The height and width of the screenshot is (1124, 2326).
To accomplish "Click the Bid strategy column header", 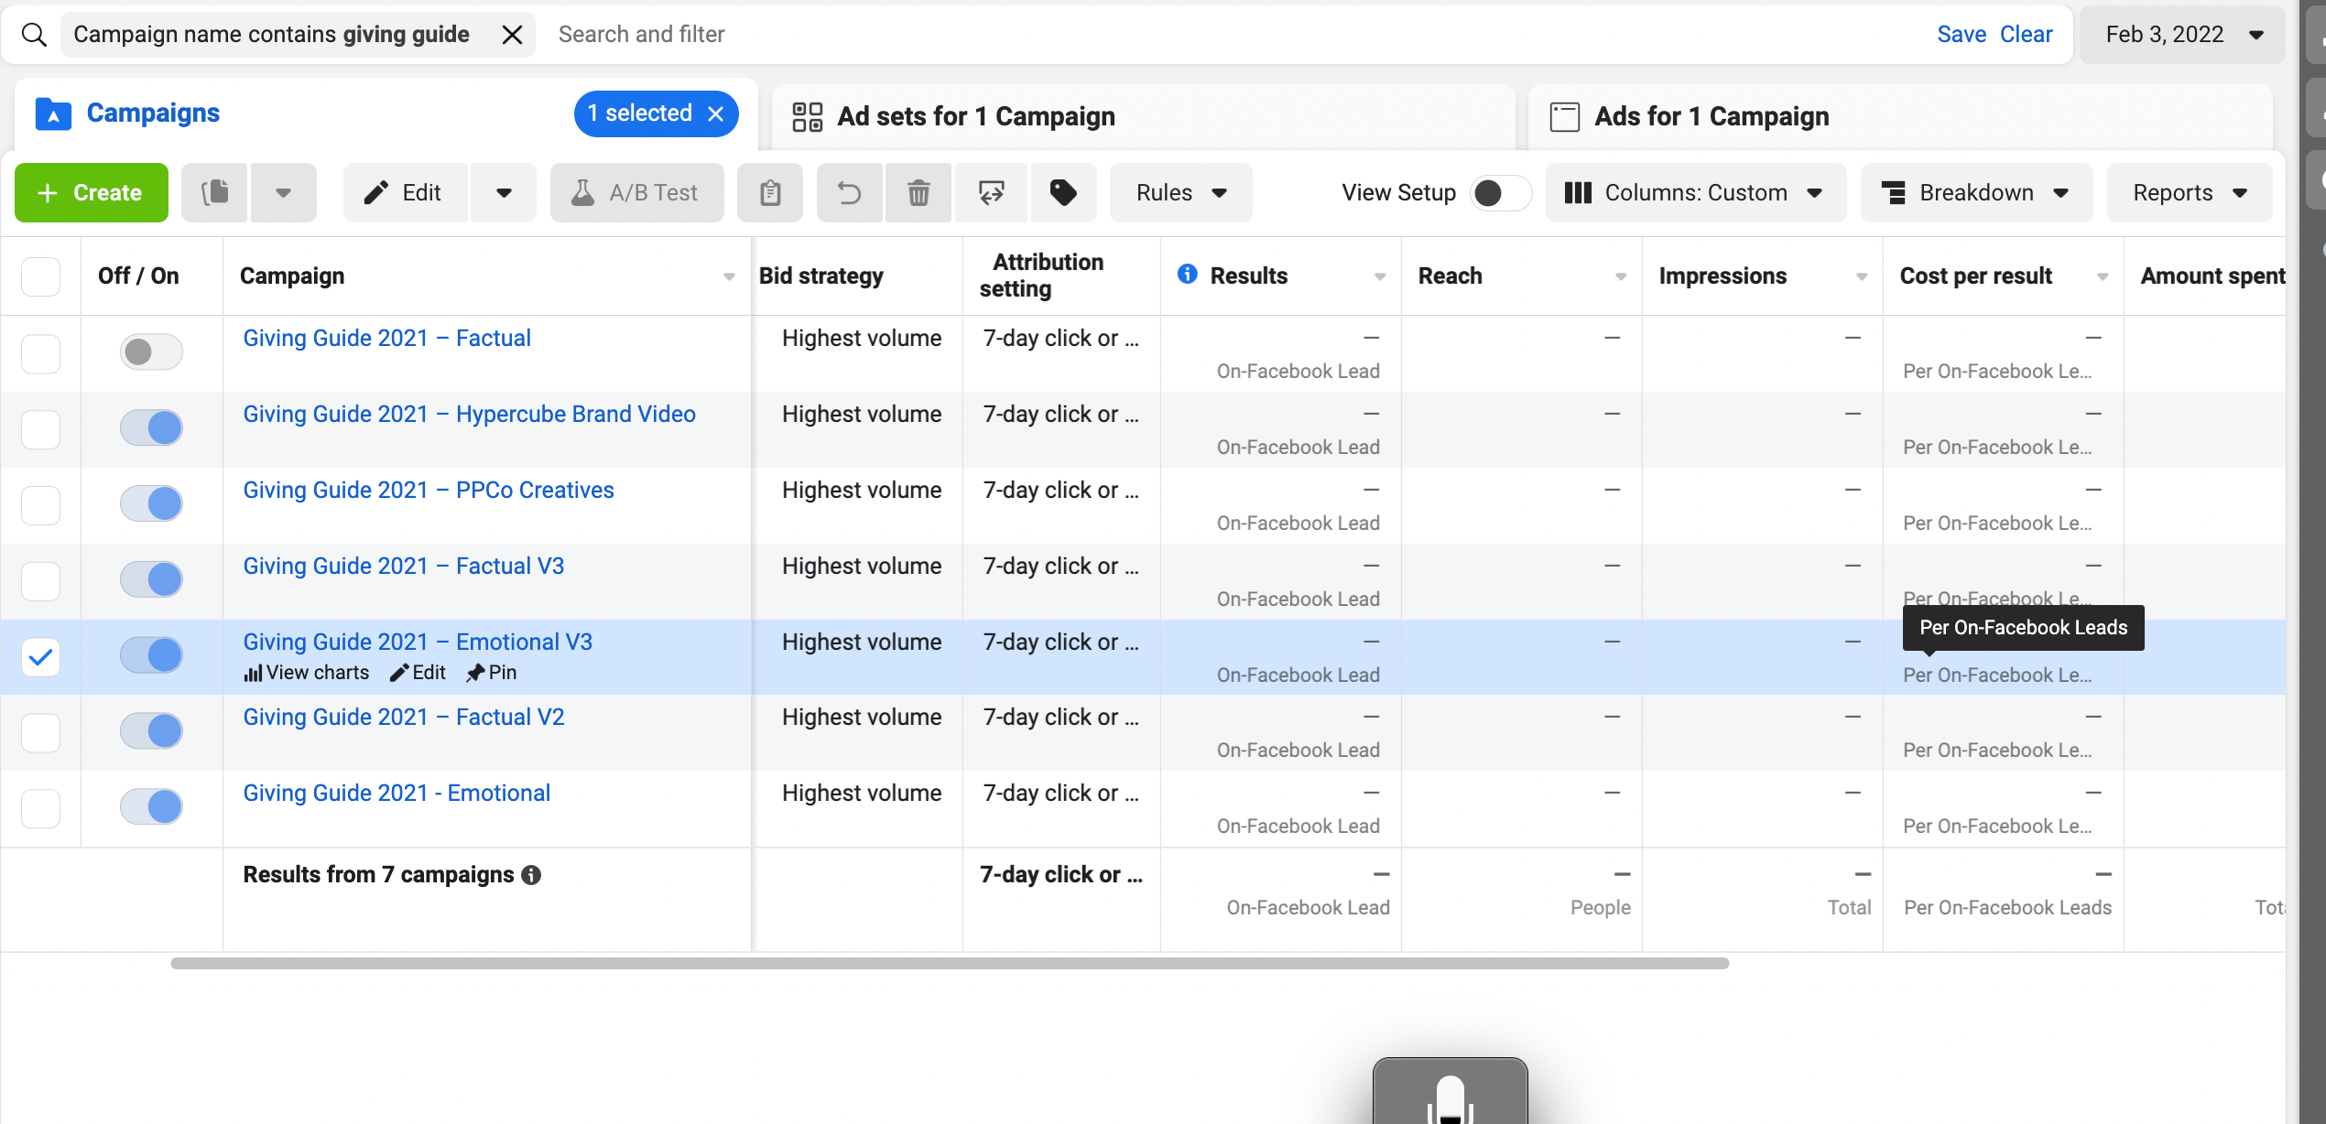I will (821, 276).
